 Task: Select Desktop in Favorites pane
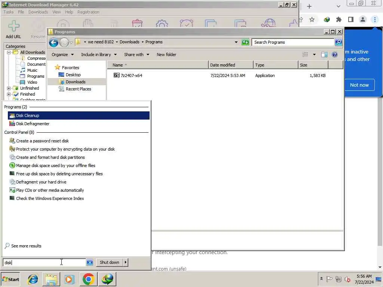(x=73, y=75)
